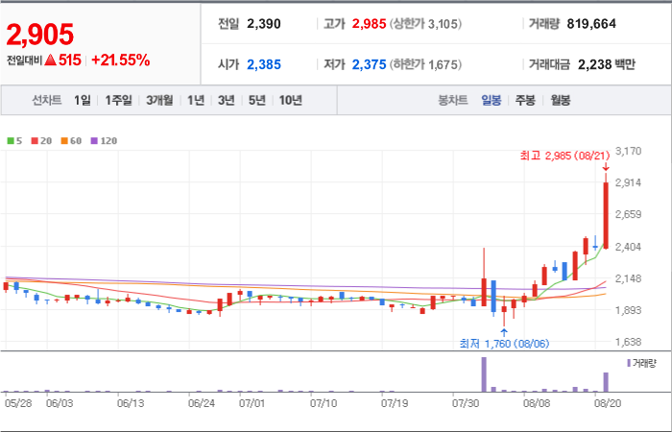Select 일봉 daily candle chart
Viewport: 672px width, 432px height.
[x=492, y=101]
